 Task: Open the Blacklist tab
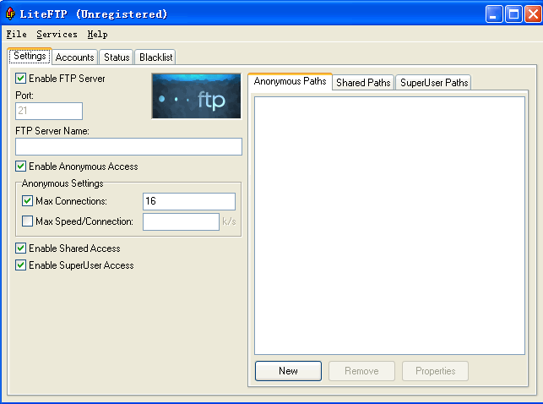pyautogui.click(x=155, y=57)
